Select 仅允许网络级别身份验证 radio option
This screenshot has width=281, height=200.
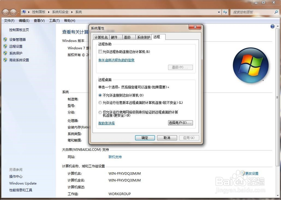click(x=100, y=112)
